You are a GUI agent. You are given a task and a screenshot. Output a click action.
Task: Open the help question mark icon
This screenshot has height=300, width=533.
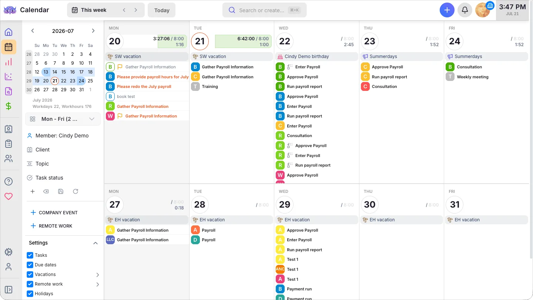9,181
